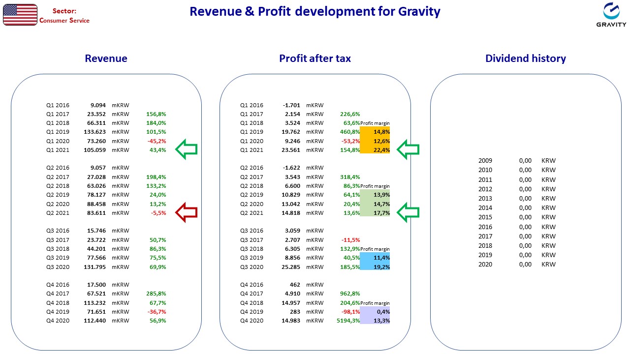Select Q1 2016 profit value -1.701

[x=291, y=105]
